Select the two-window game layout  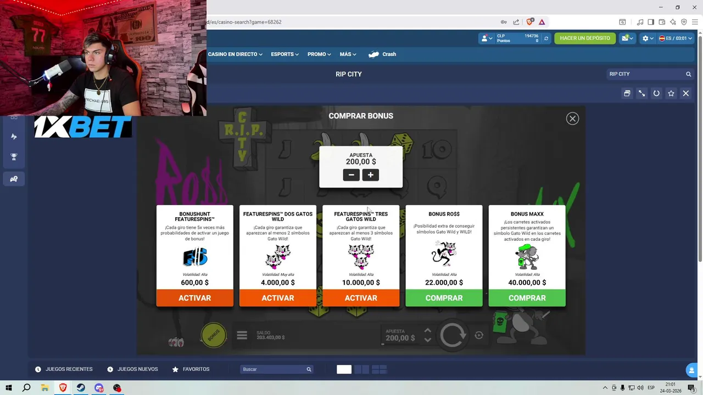(361, 369)
